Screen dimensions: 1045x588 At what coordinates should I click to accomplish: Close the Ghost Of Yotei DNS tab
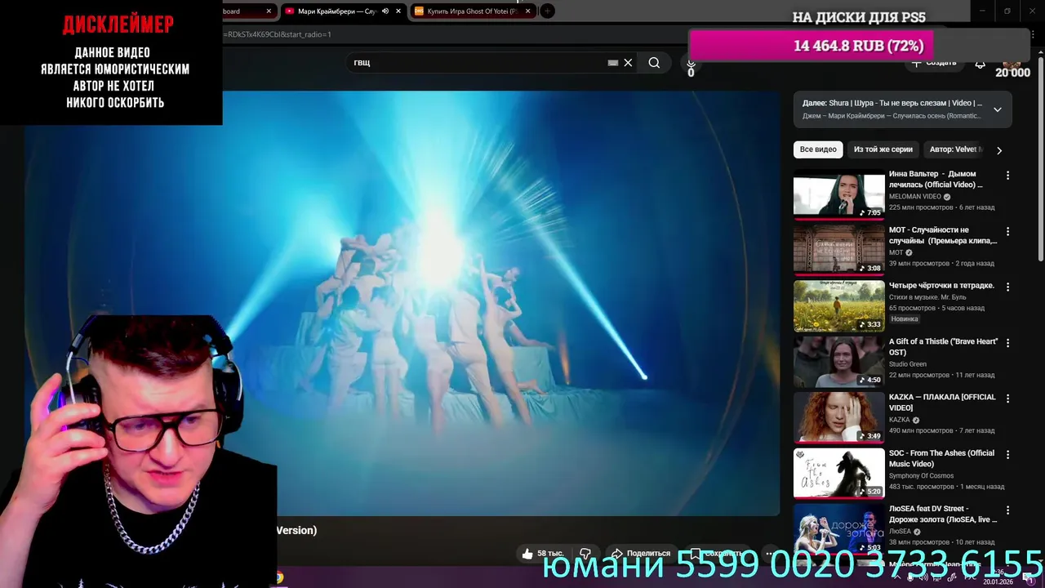tap(528, 11)
